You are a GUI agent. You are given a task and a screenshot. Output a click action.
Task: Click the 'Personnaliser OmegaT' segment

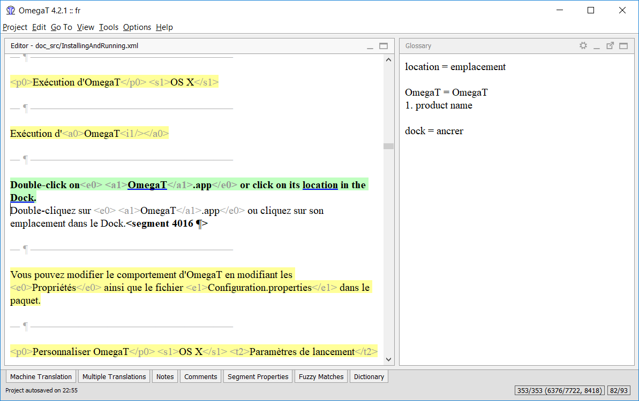[x=194, y=351]
